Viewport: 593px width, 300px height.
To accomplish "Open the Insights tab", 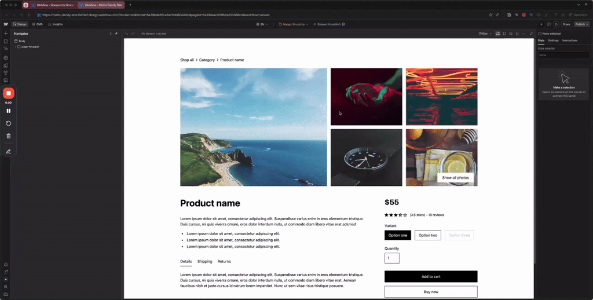I will tap(55, 24).
